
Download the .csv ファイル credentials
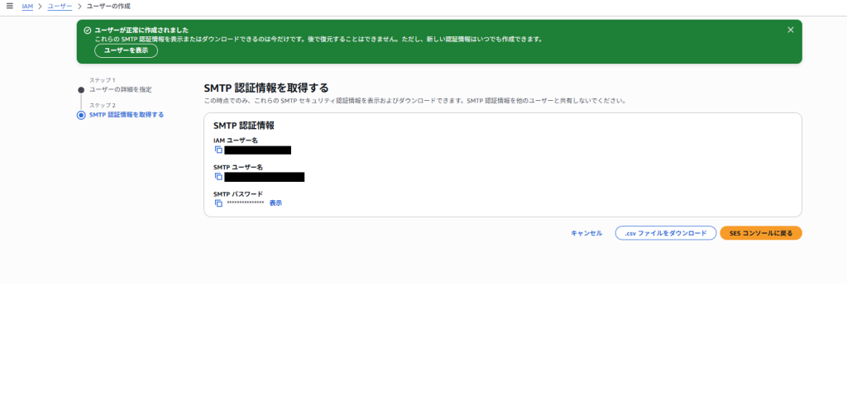point(665,233)
